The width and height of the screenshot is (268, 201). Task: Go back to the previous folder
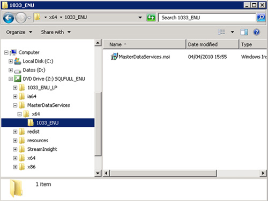pos(9,18)
